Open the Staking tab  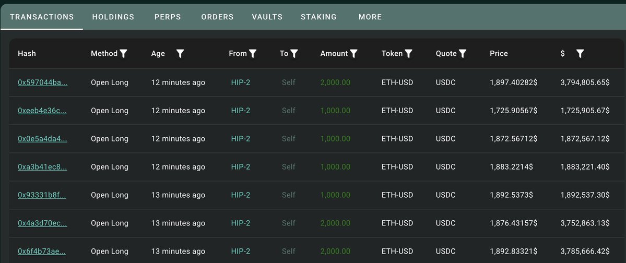(318, 17)
